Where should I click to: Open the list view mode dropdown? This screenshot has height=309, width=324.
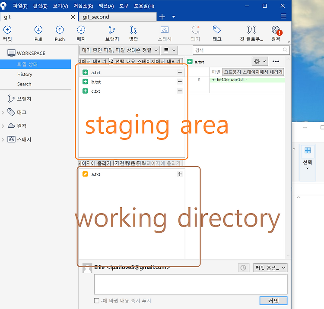click(x=169, y=50)
